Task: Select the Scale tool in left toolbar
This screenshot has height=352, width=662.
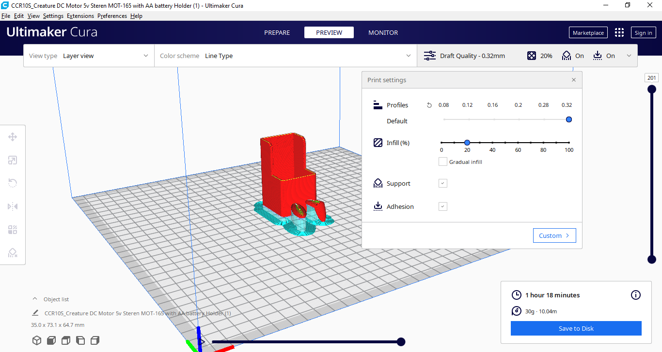Action: [x=13, y=160]
